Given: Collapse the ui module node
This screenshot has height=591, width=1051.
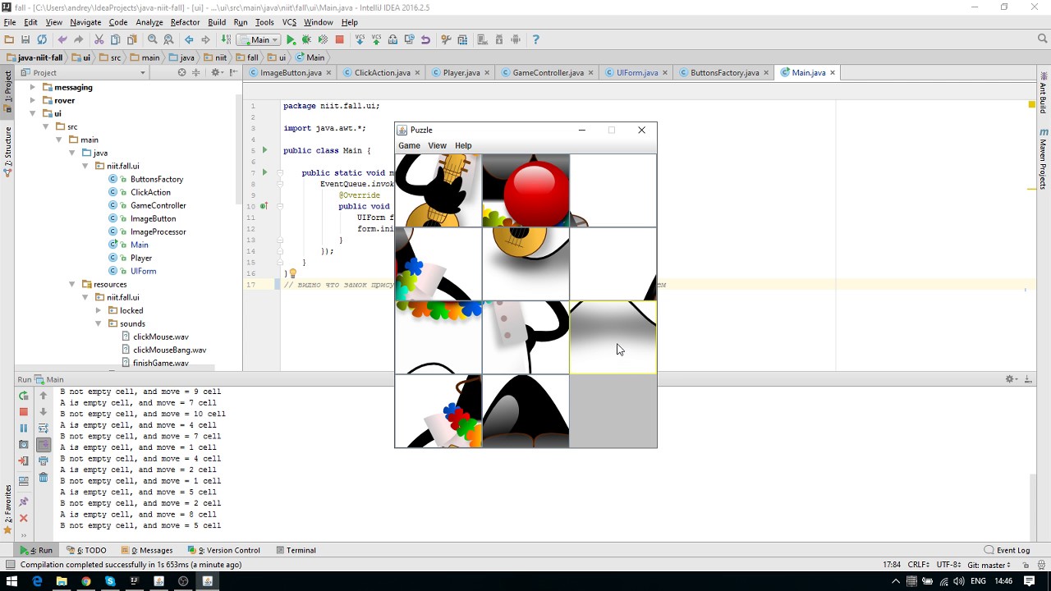Looking at the screenshot, I should 32,113.
